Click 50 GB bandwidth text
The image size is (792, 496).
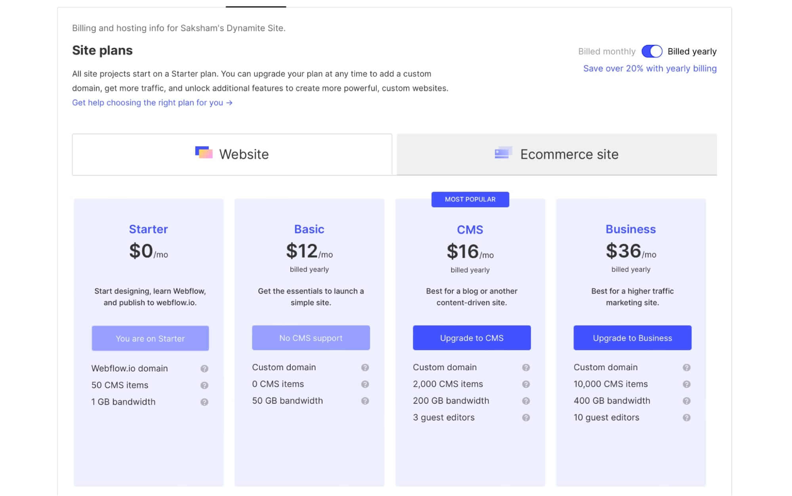click(x=287, y=401)
